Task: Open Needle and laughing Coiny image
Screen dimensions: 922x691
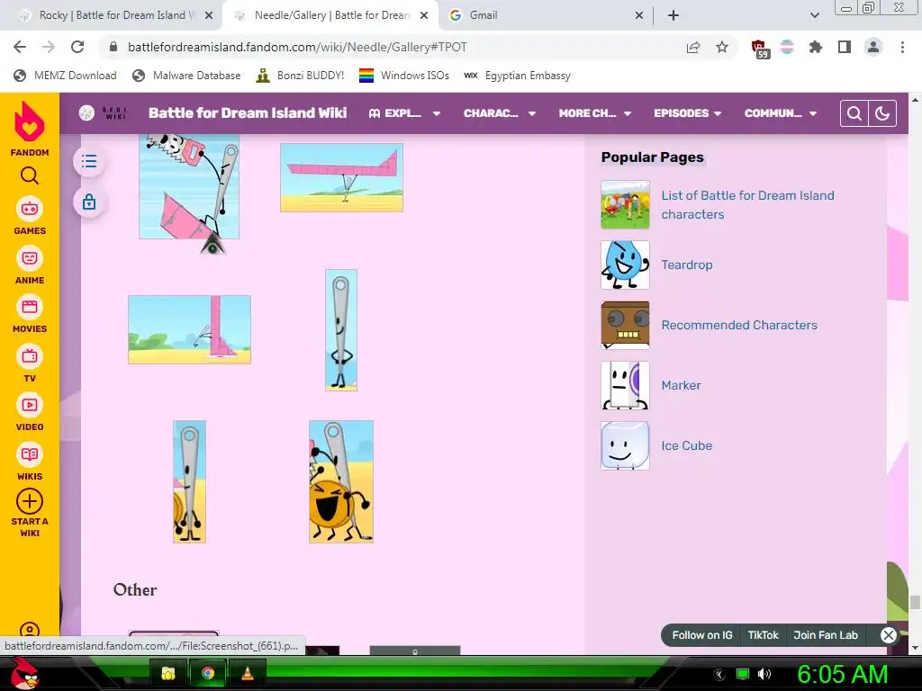Action: [x=341, y=481]
